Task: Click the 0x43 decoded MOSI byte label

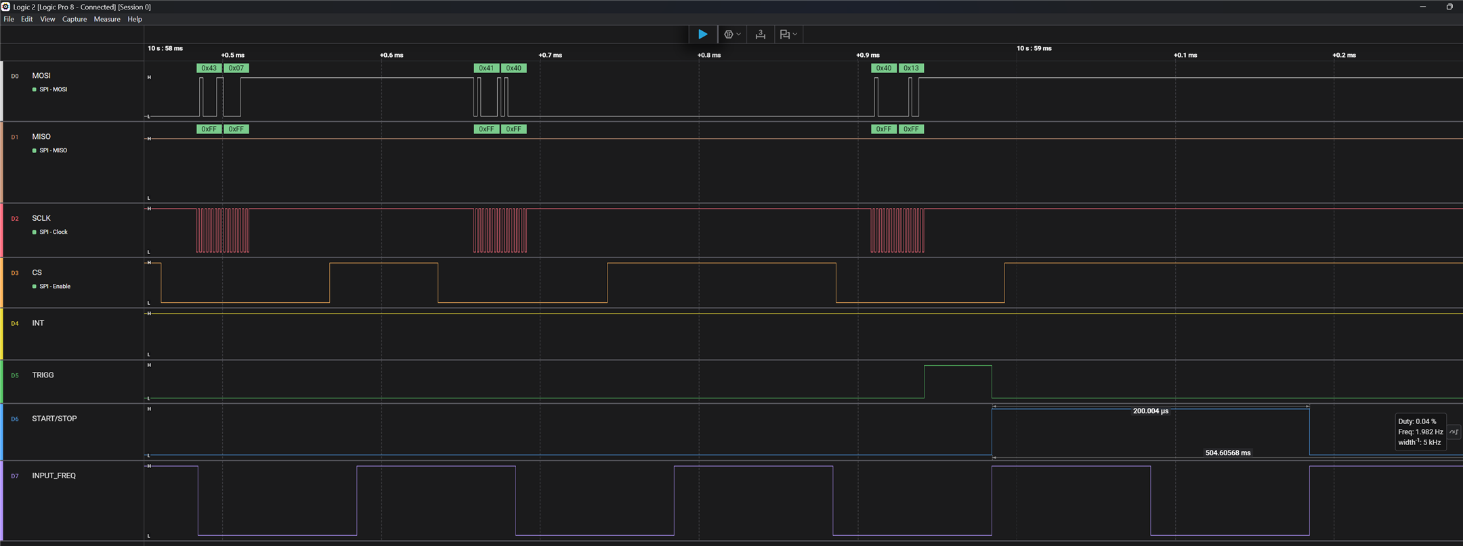Action: tap(209, 68)
